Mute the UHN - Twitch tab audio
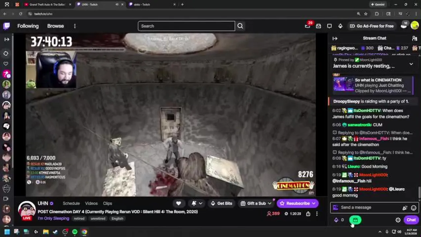 [x=117, y=5]
